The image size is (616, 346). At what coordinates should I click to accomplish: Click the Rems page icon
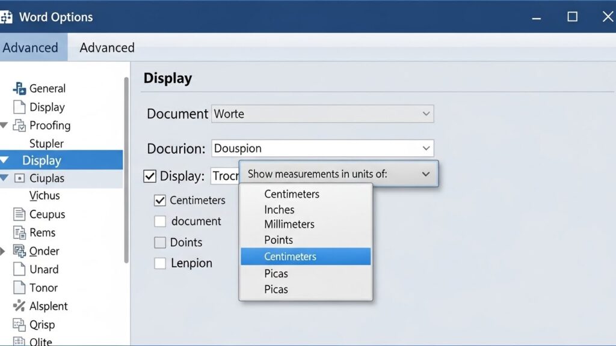(19, 232)
